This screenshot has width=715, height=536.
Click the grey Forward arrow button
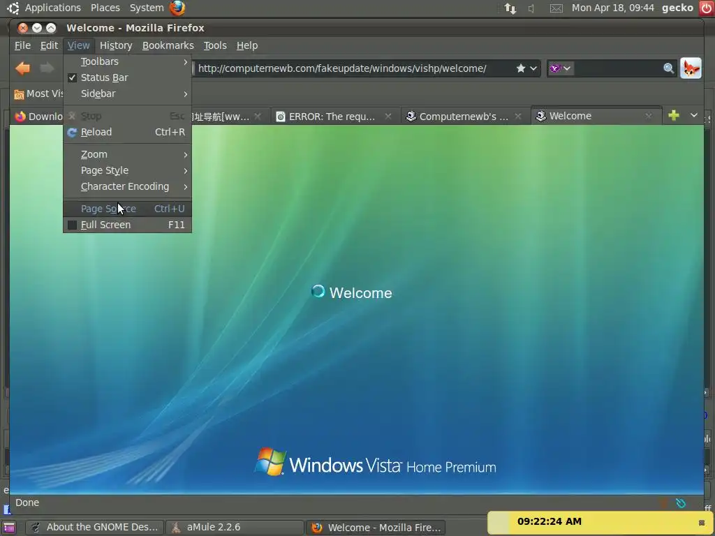pyautogui.click(x=47, y=68)
